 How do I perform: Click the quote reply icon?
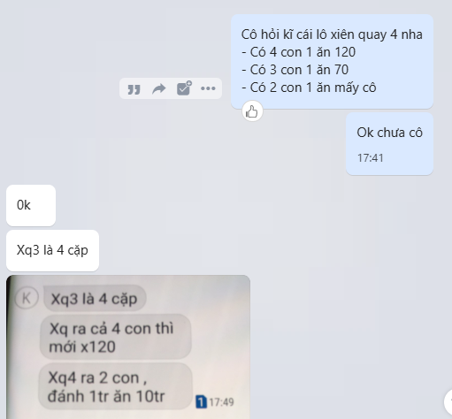coord(134,88)
